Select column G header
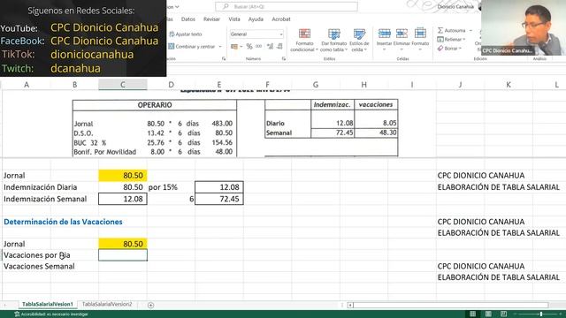 click(x=316, y=85)
